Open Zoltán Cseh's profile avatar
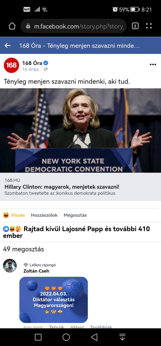Image resolution: width=161 pixels, height=346 pixels. pos(10,266)
